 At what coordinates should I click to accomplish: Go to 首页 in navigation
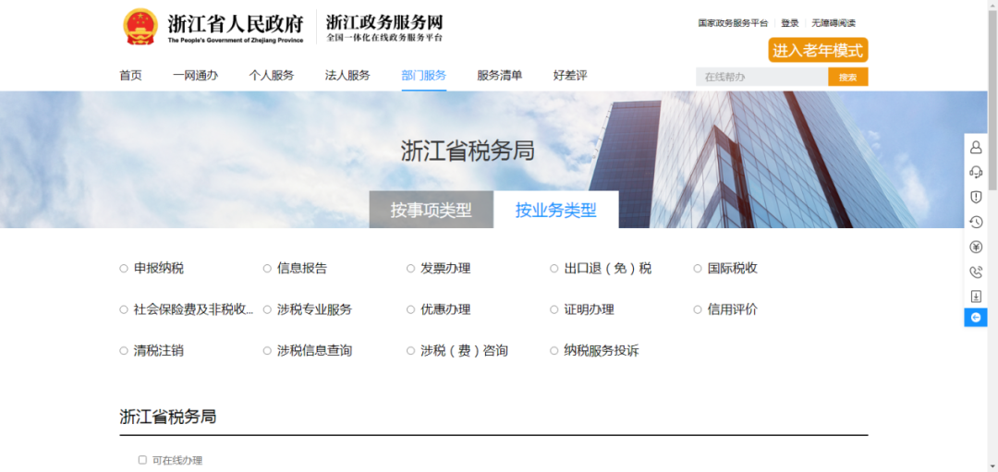[130, 76]
